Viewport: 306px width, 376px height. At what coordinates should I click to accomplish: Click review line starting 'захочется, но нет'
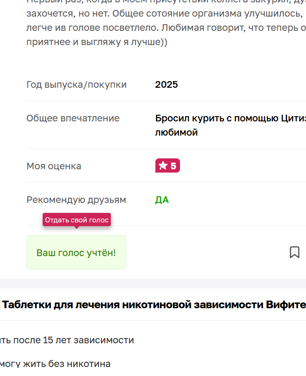[71, 13]
